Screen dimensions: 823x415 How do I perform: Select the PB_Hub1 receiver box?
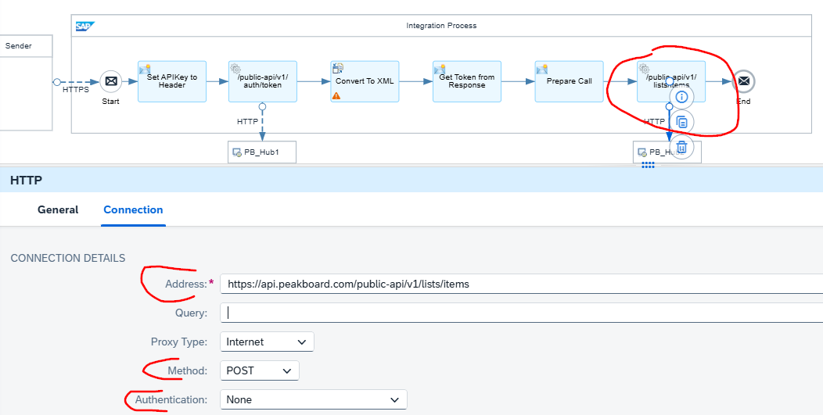click(x=262, y=152)
